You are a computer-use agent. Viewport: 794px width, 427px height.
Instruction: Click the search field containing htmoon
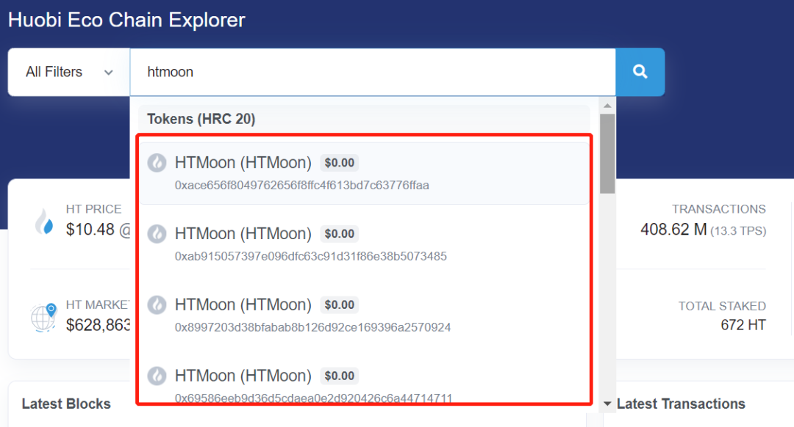point(373,72)
